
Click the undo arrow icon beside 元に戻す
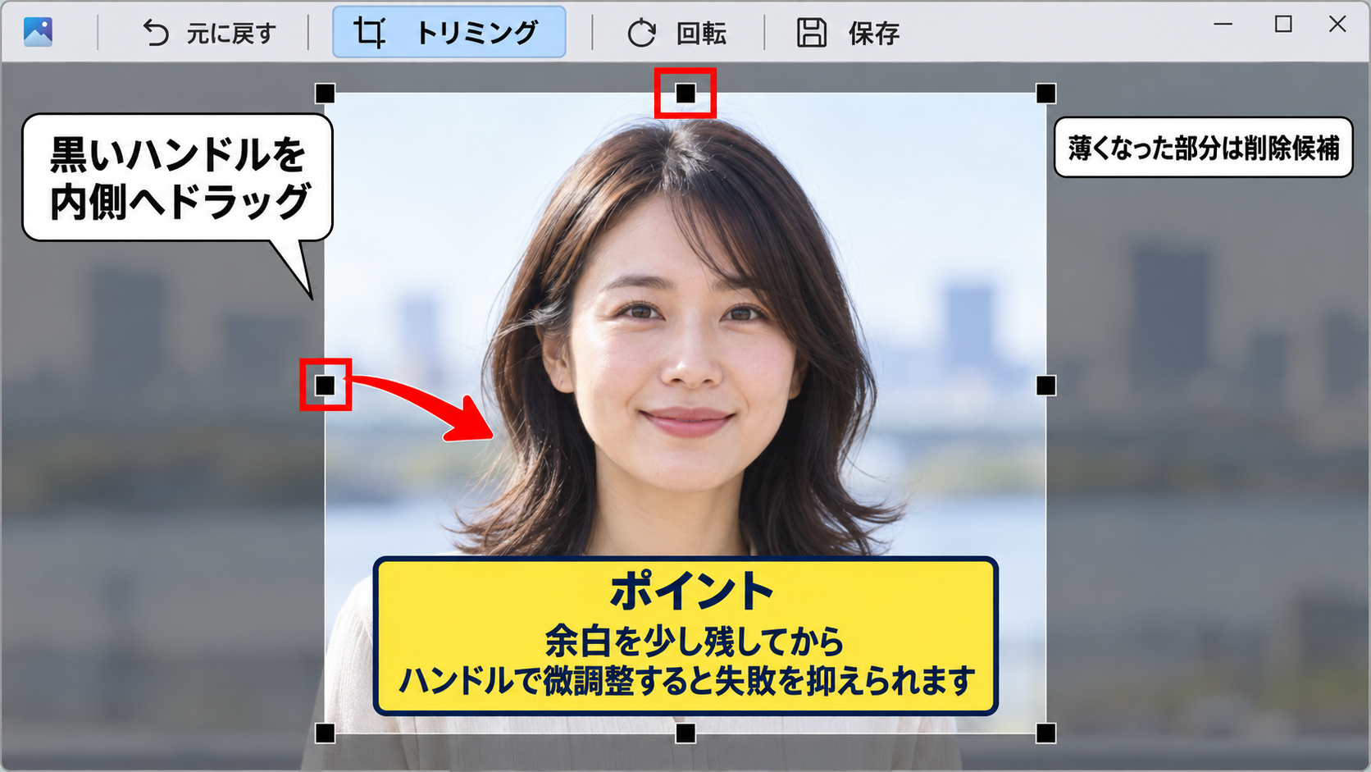pyautogui.click(x=155, y=33)
